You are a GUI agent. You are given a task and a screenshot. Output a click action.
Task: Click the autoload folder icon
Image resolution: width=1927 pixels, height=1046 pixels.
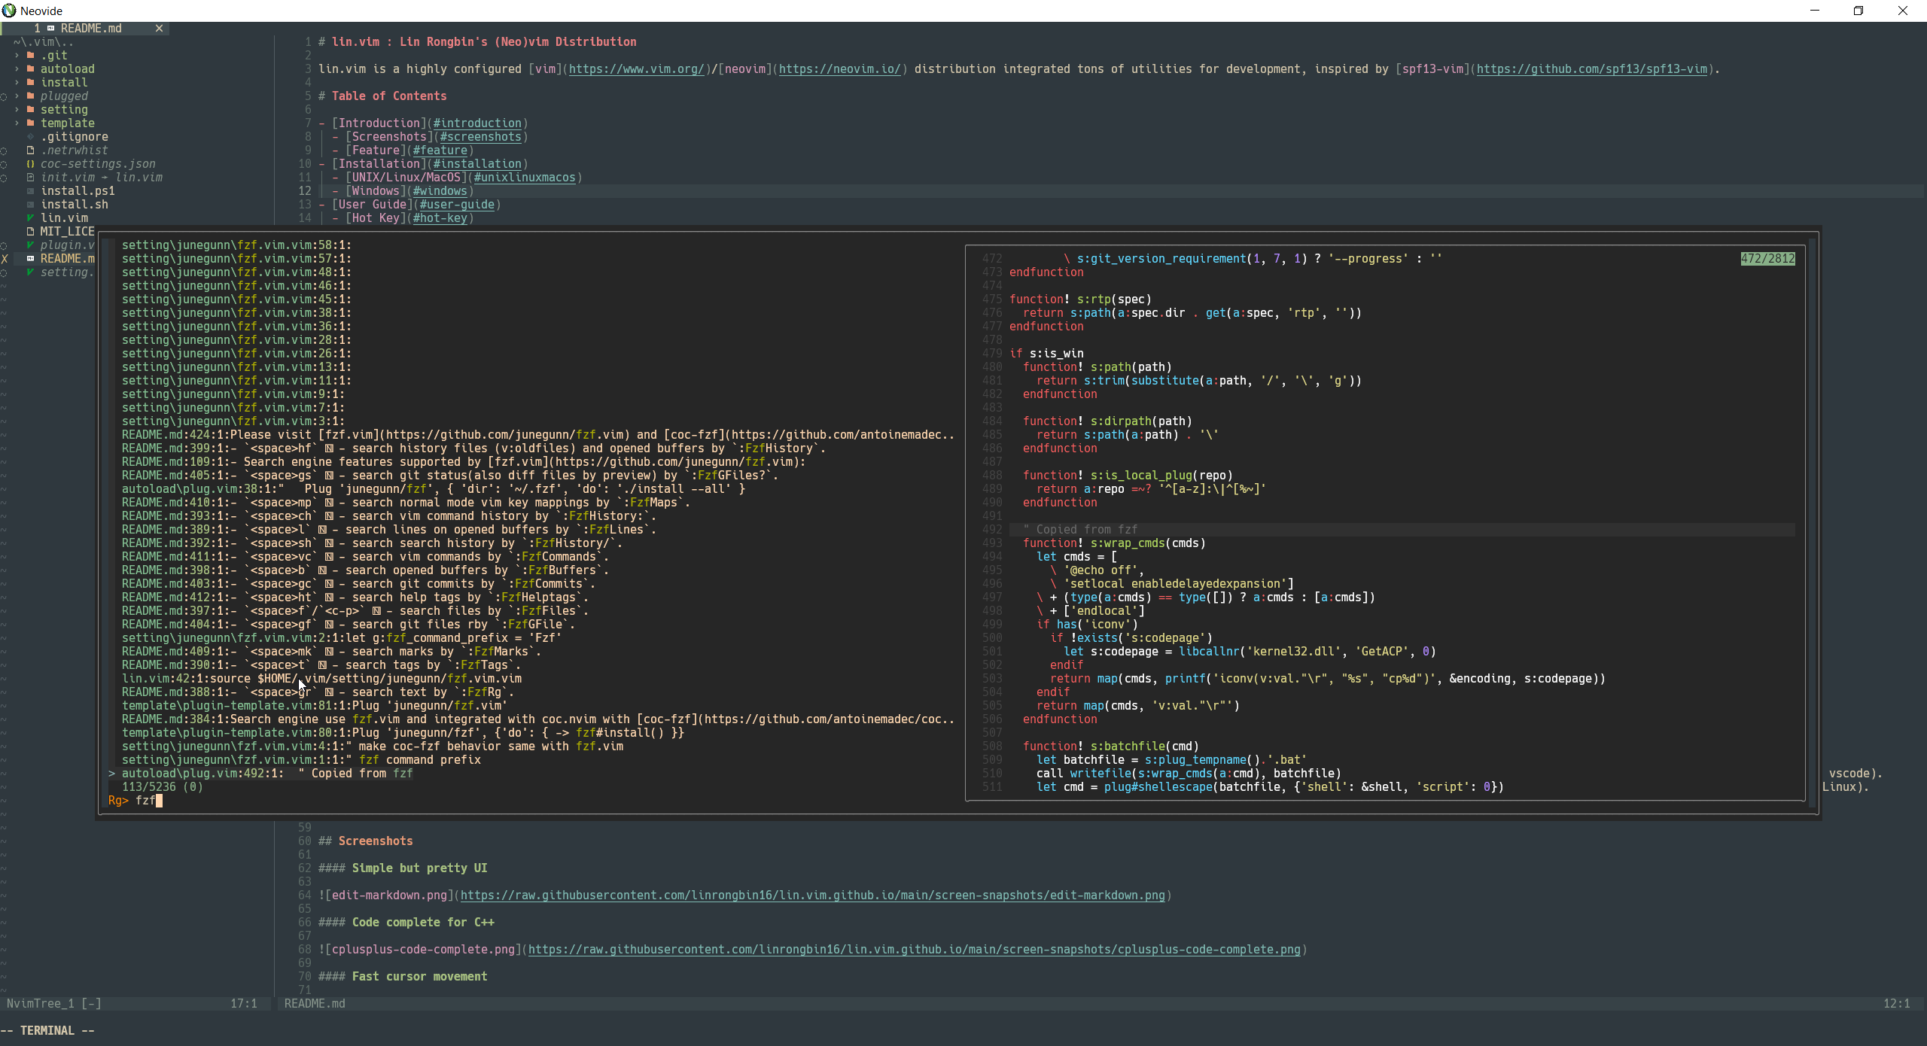[x=30, y=69]
